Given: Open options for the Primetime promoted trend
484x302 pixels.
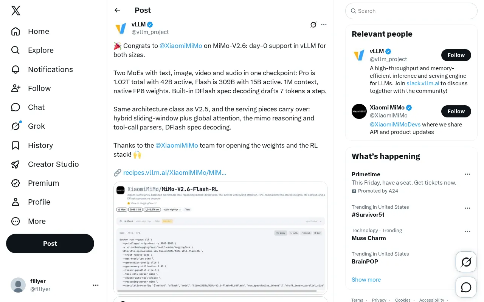Looking at the screenshot, I should pos(468,174).
